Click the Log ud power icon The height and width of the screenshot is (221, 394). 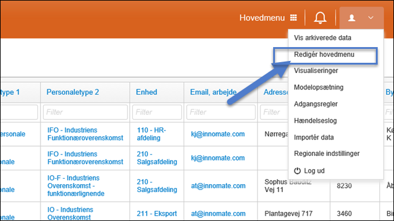coord(297,171)
